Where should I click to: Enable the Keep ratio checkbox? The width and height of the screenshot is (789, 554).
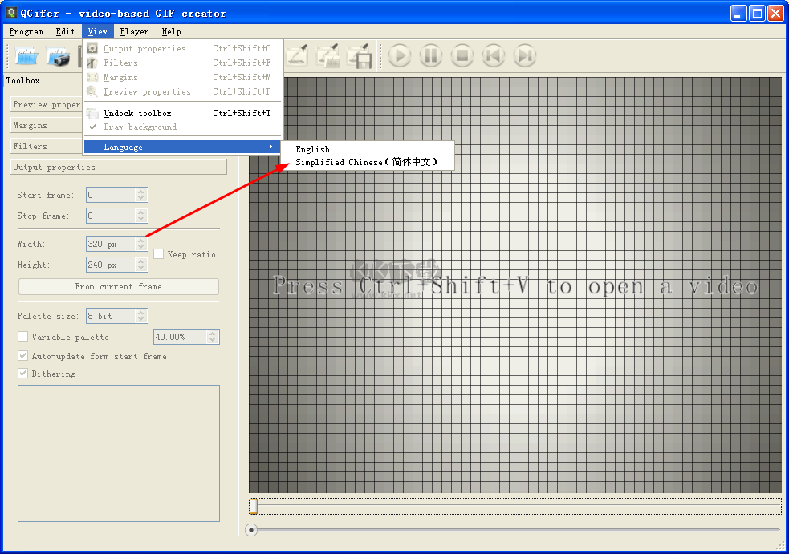pos(159,254)
